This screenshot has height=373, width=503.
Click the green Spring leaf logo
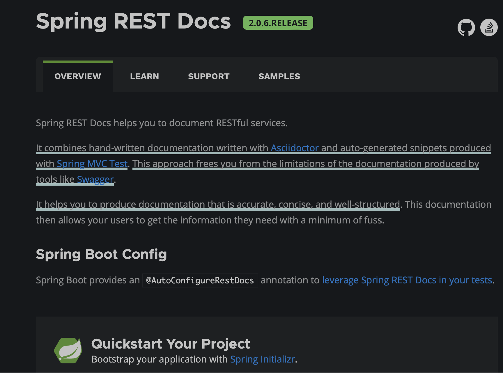[68, 350]
